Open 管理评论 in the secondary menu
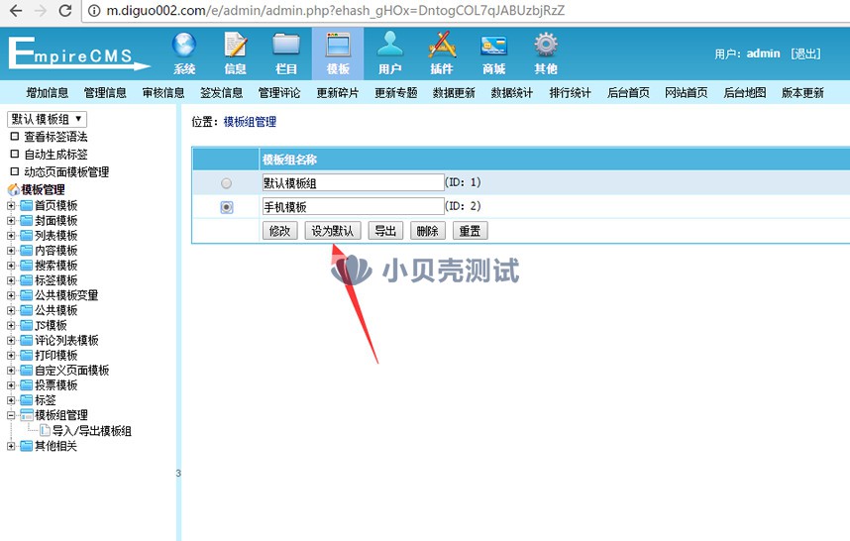 [x=279, y=93]
